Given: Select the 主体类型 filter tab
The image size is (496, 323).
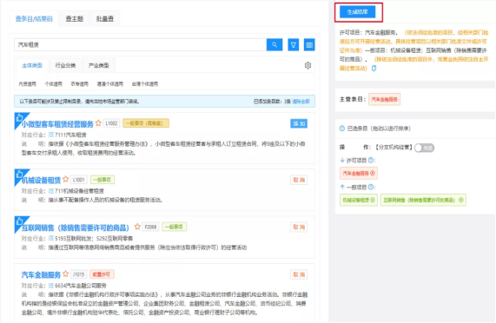Looking at the screenshot, I should (32, 65).
